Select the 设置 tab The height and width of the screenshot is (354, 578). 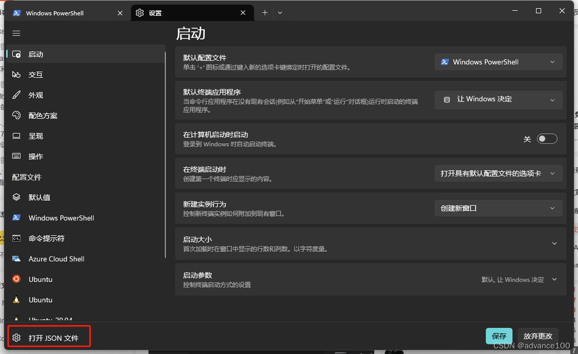click(x=192, y=13)
